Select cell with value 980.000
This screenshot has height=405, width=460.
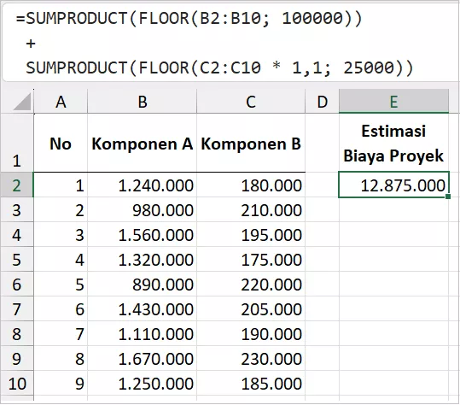143,209
